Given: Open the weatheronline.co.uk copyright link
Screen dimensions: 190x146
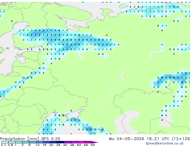Looking at the screenshot, I should click(165, 143).
